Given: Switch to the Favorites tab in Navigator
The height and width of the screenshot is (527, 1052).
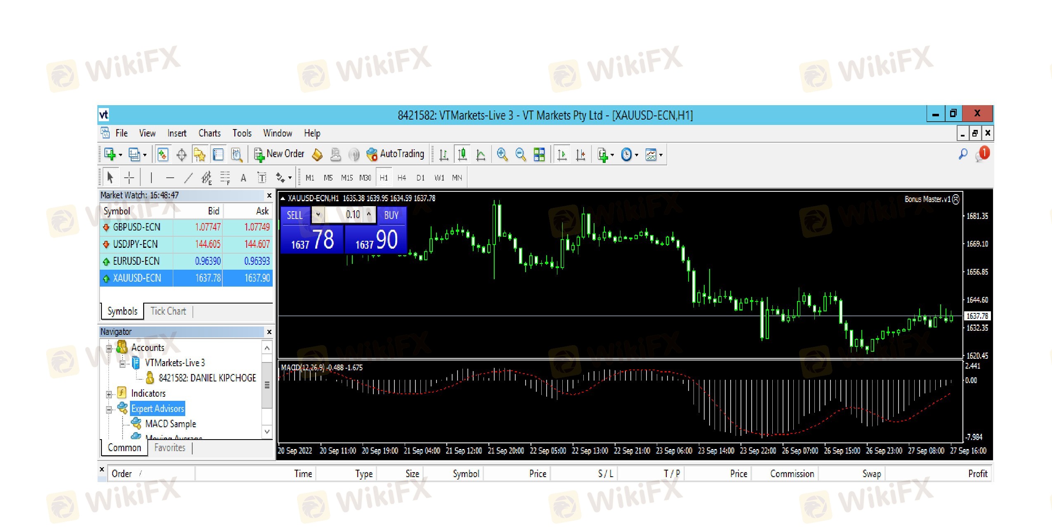Looking at the screenshot, I should (170, 448).
